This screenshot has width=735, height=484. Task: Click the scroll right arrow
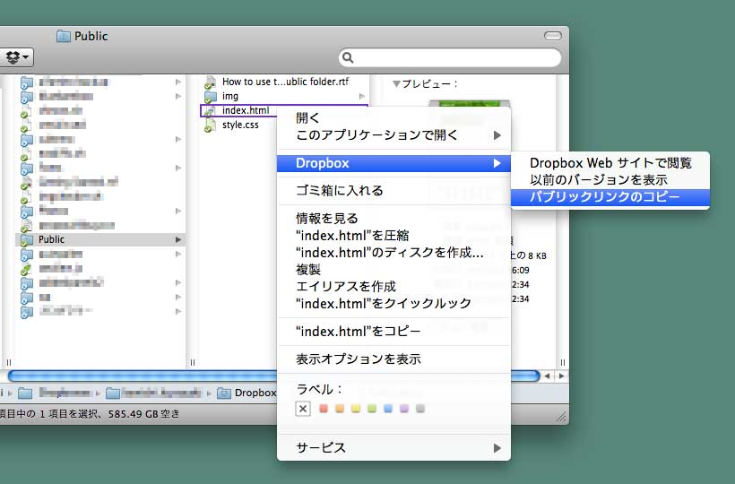tap(562, 376)
